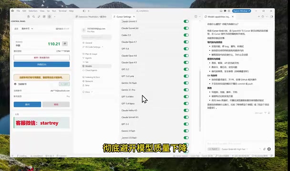The width and height of the screenshot is (290, 171).
Task: Select Models in settings sidebar
Action: 96,66
